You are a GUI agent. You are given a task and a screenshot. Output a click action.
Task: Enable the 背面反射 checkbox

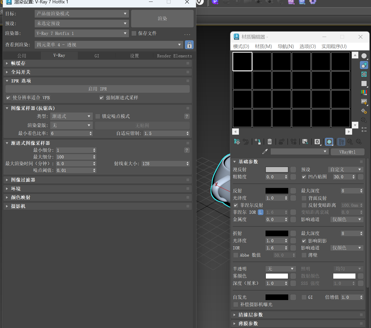(304, 198)
